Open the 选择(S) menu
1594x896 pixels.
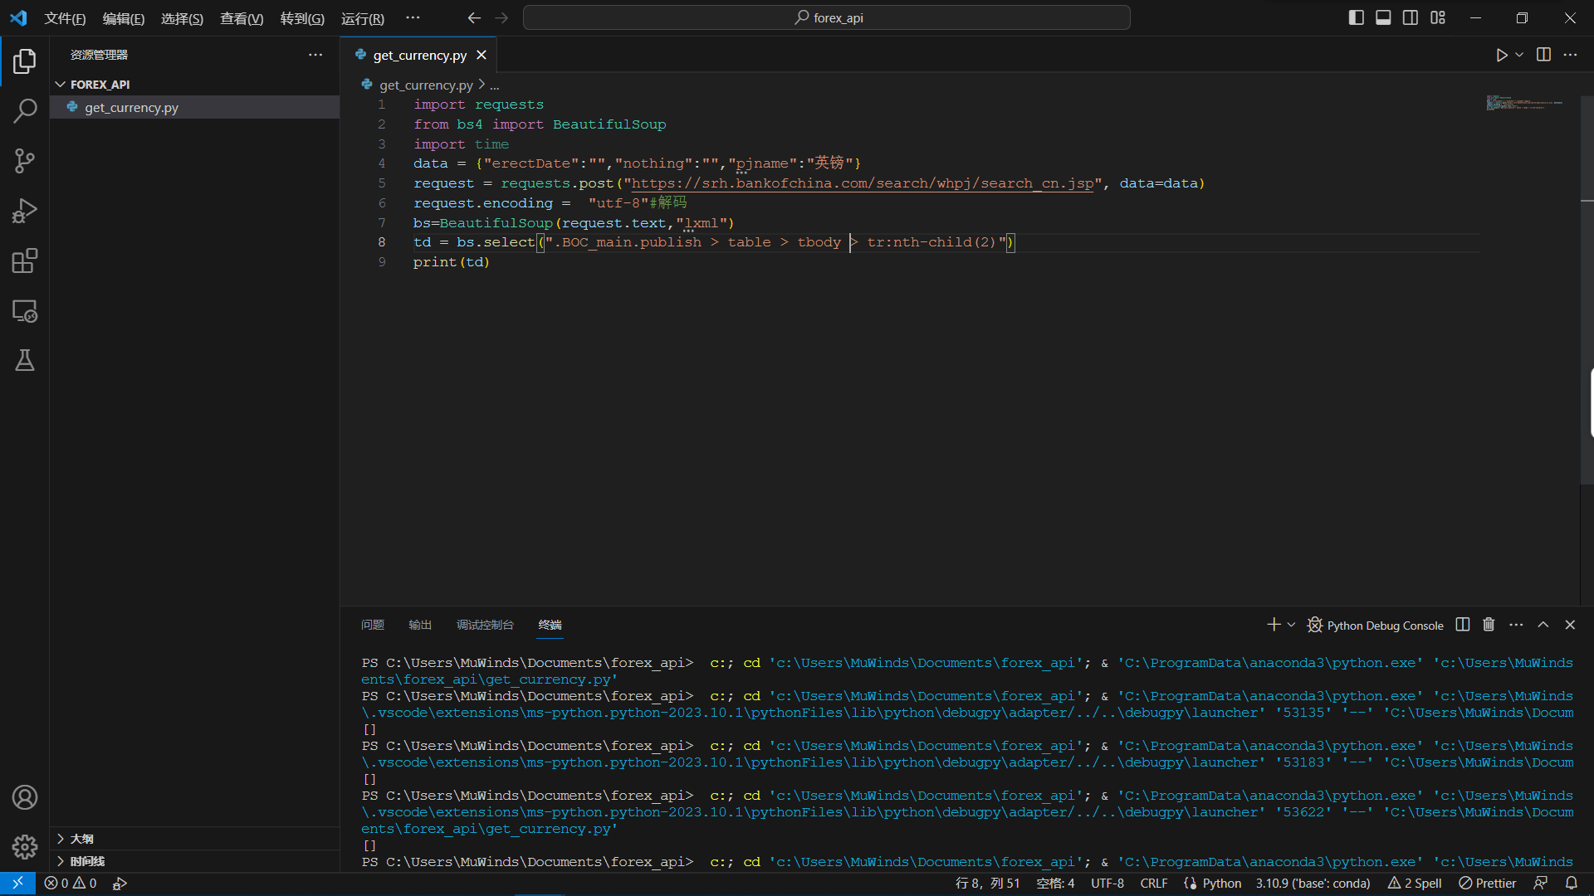(x=182, y=18)
